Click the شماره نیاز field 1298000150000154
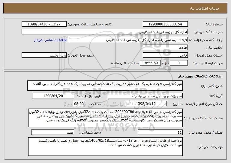This screenshot has height=163, width=231. click(165, 24)
